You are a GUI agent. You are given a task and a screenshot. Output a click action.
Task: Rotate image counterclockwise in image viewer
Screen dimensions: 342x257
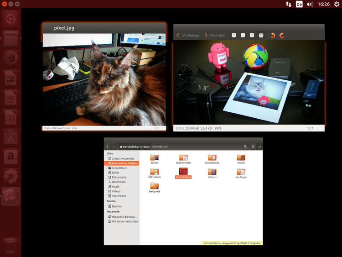(273, 35)
